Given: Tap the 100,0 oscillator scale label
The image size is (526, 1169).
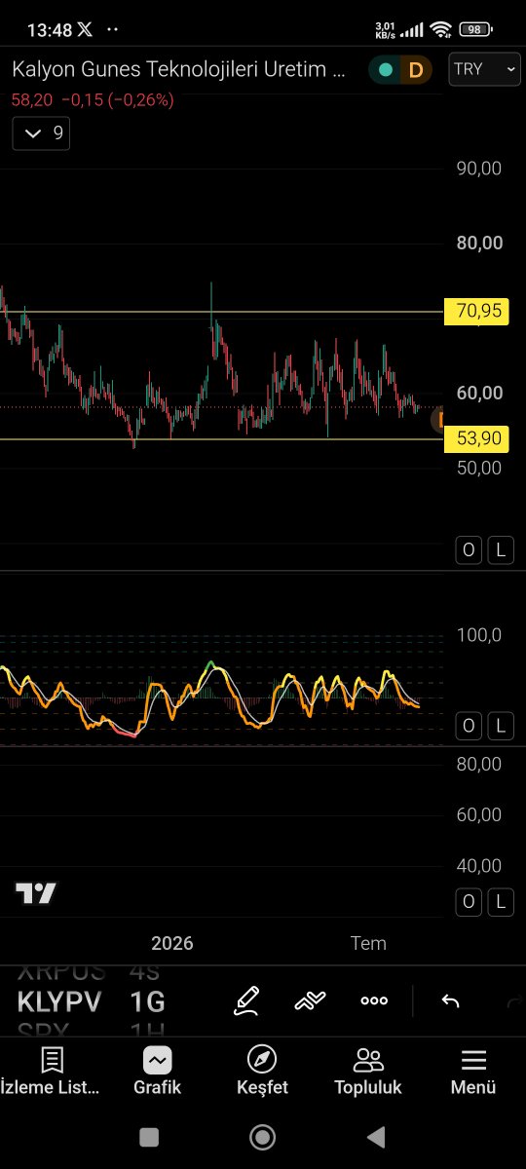Looking at the screenshot, I should (479, 635).
